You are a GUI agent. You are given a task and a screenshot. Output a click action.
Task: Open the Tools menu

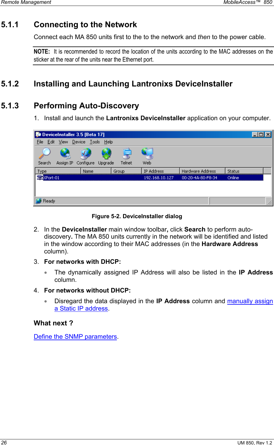pos(95,142)
